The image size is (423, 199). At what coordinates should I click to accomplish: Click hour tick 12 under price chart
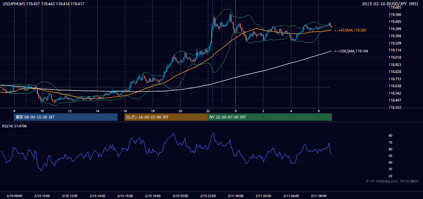tap(70, 110)
